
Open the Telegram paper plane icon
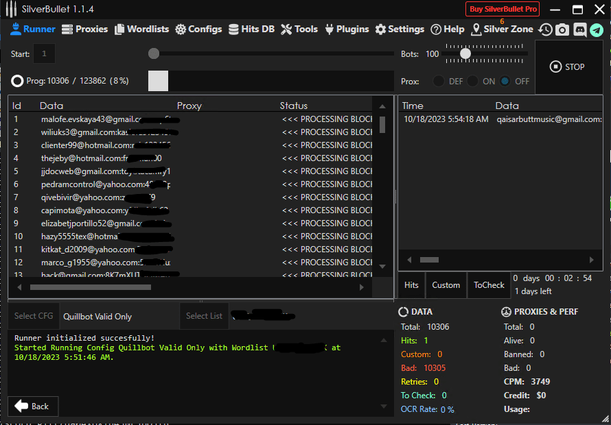[x=596, y=30]
